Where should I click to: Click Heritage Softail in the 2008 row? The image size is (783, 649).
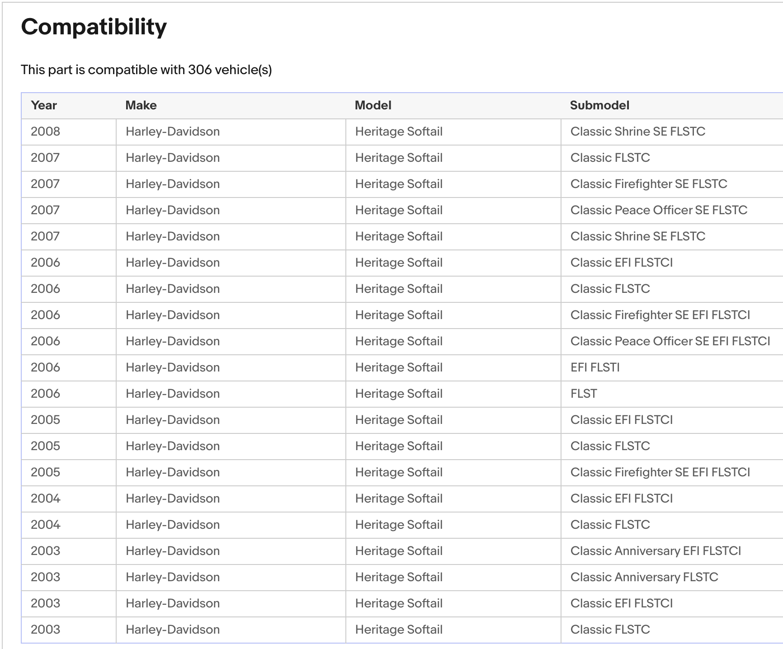(399, 132)
